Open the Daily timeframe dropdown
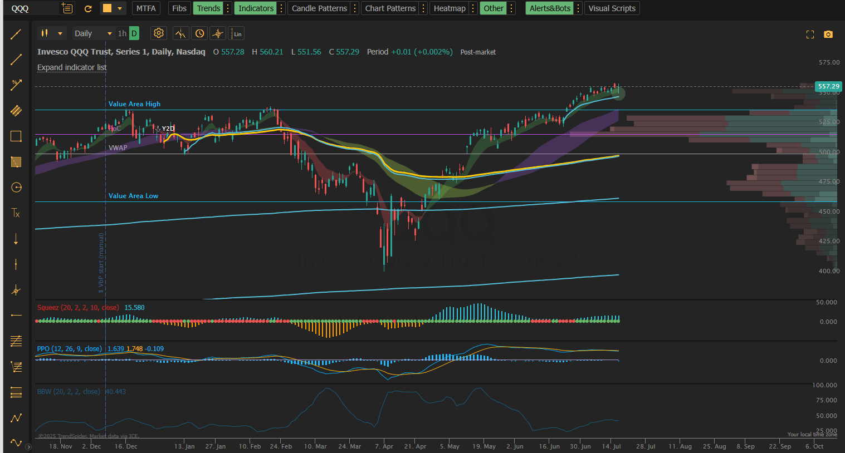This screenshot has width=845, height=453. coord(93,33)
